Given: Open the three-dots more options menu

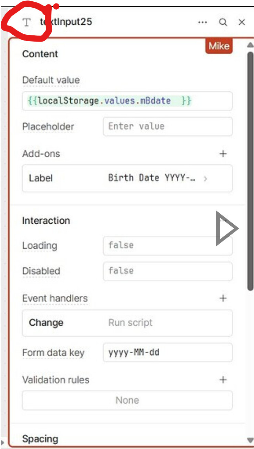Looking at the screenshot, I should tap(203, 22).
